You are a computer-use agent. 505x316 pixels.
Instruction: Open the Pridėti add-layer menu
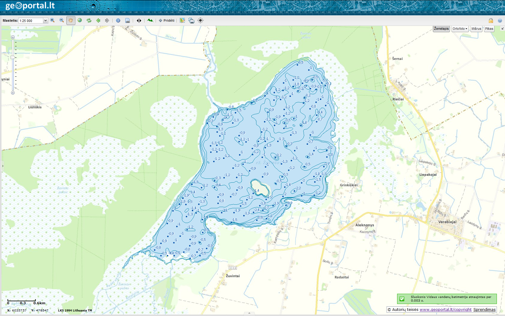point(167,20)
